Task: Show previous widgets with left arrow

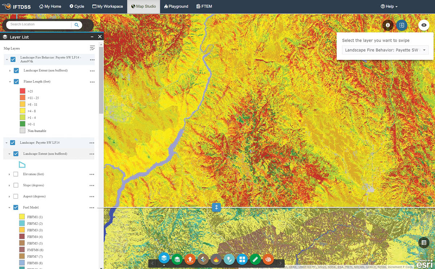Action: point(153,263)
